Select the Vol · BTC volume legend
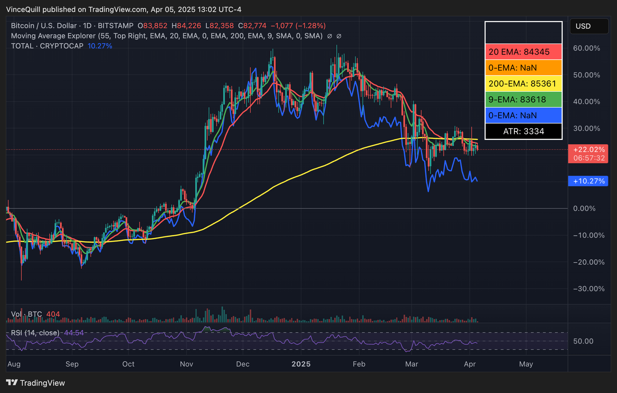Viewport: 617px width, 393px height. tap(26, 314)
